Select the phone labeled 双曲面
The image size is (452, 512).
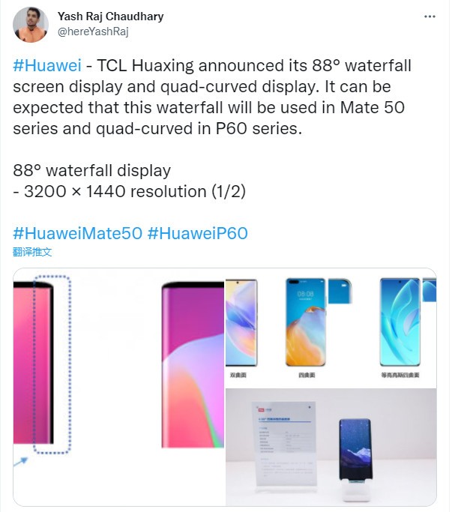(241, 322)
